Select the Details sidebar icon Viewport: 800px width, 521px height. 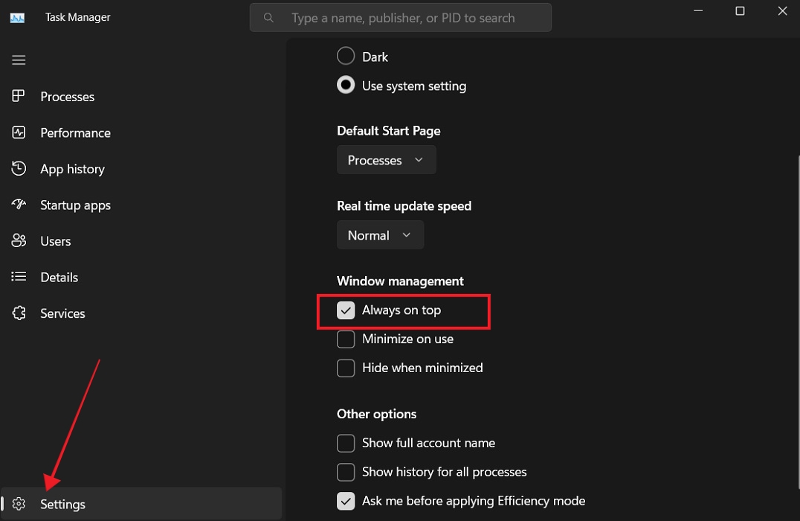19,277
